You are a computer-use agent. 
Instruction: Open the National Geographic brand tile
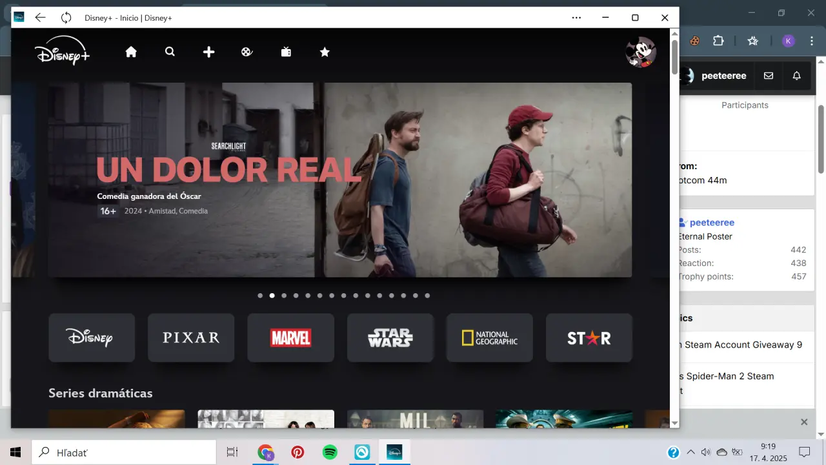[x=490, y=338]
